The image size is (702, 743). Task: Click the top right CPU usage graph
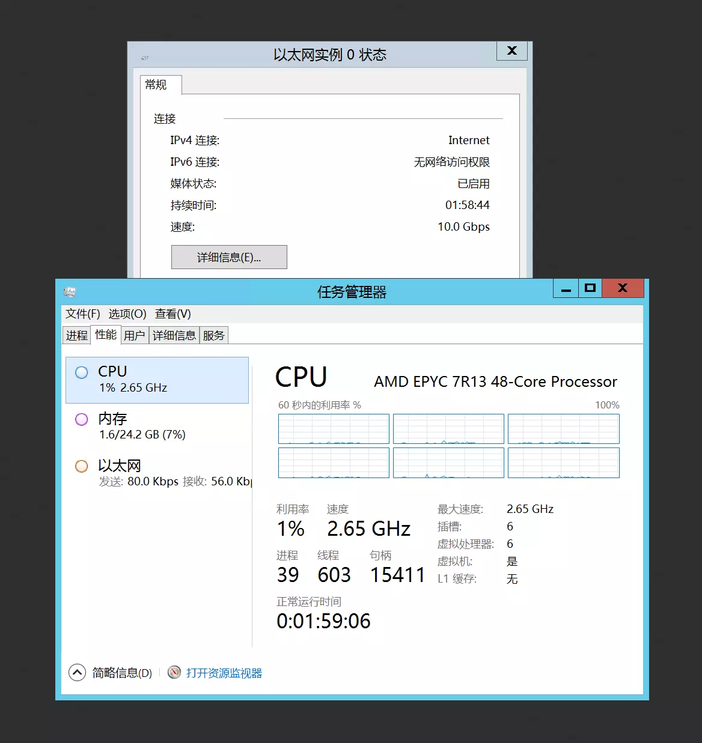click(x=564, y=429)
